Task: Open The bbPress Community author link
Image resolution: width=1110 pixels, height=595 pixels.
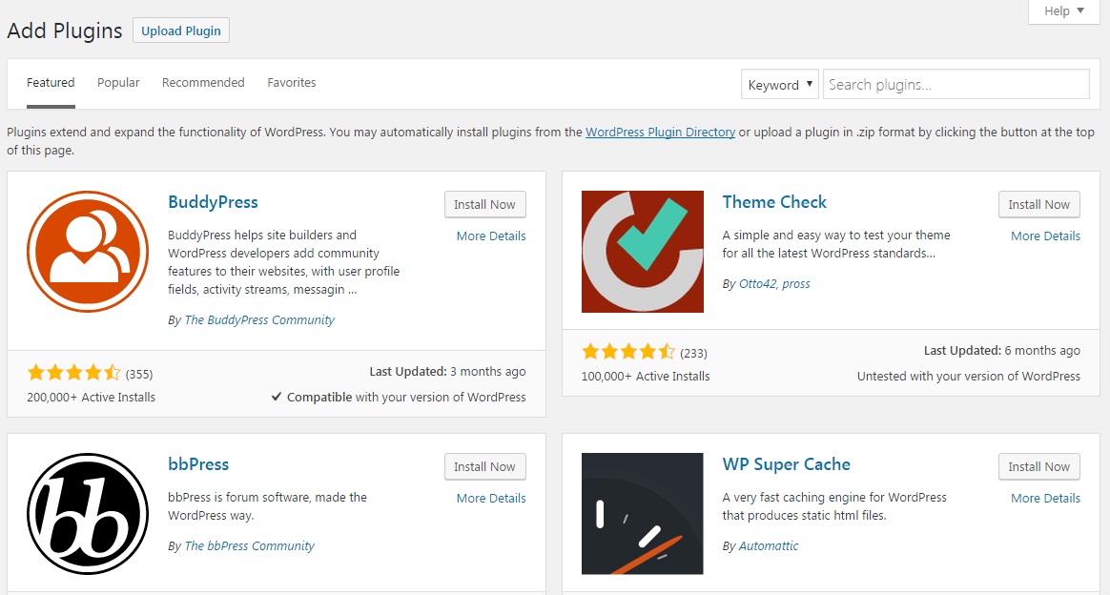Action: point(249,546)
